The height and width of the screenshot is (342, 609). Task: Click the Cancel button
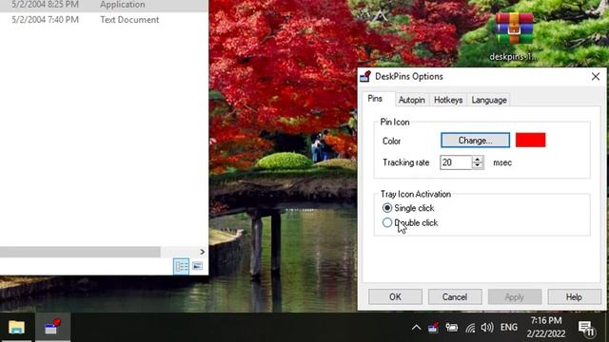[x=455, y=297]
